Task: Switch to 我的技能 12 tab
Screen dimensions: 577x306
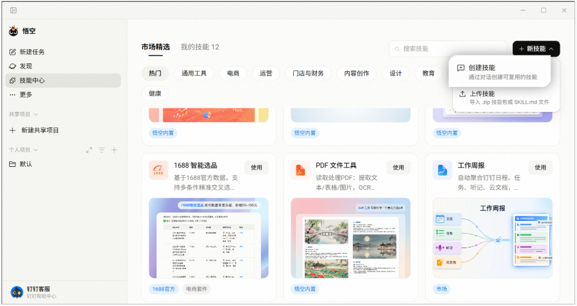Action: pos(200,47)
